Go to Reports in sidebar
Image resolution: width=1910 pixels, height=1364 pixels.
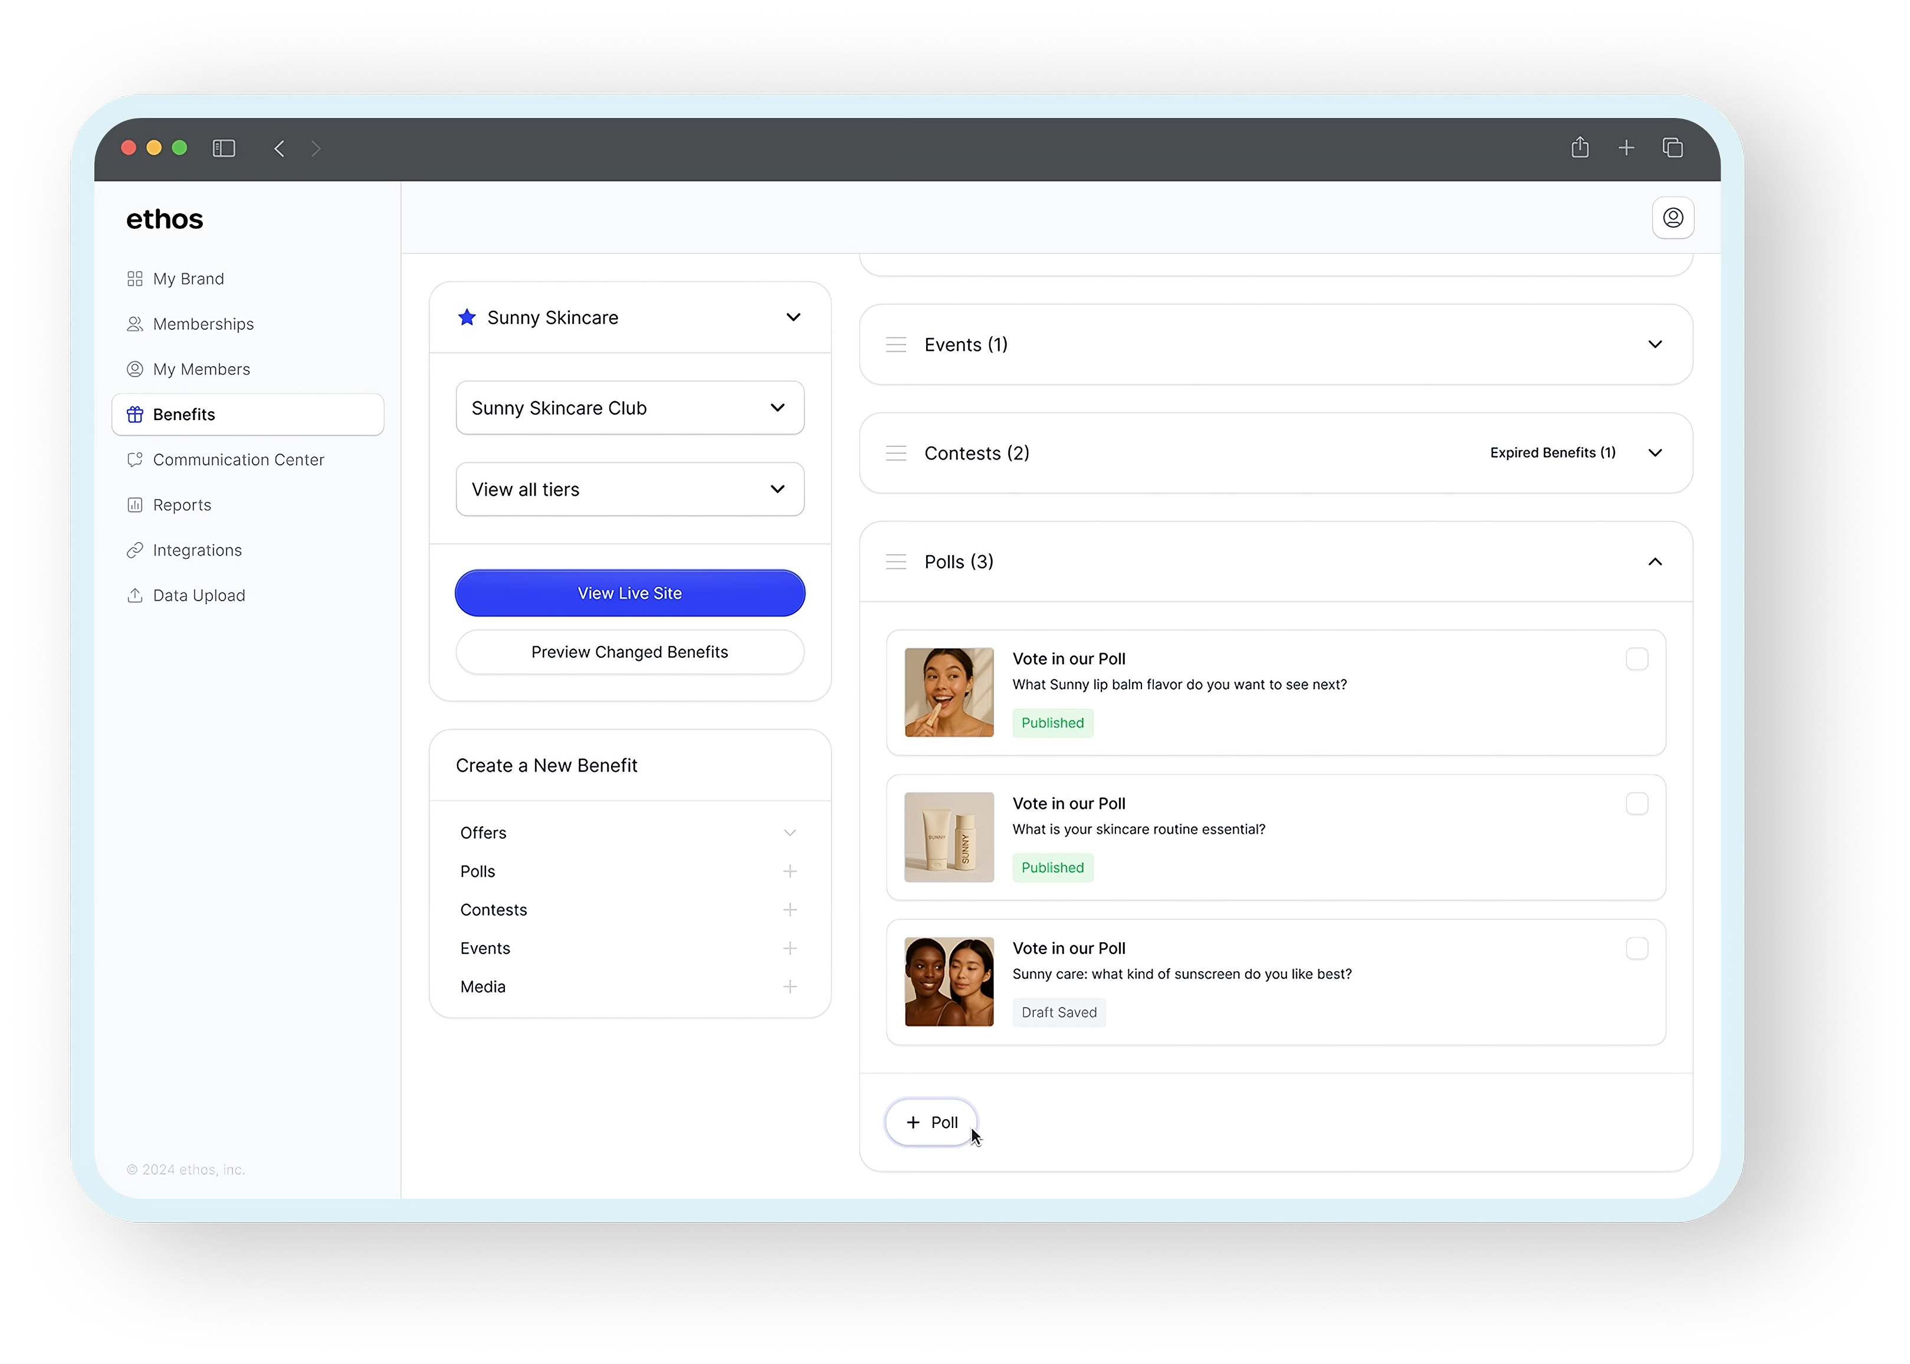(x=181, y=505)
